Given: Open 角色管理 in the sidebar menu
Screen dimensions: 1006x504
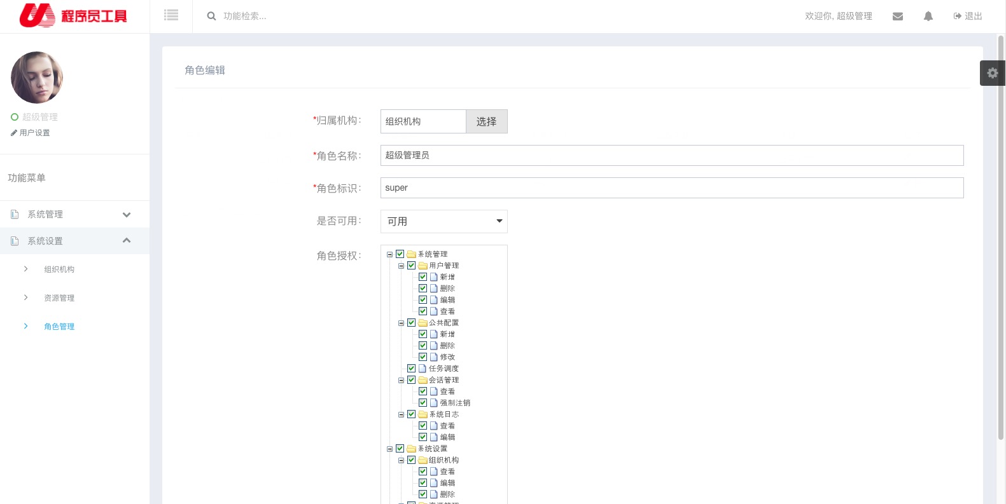Looking at the screenshot, I should 59,327.
